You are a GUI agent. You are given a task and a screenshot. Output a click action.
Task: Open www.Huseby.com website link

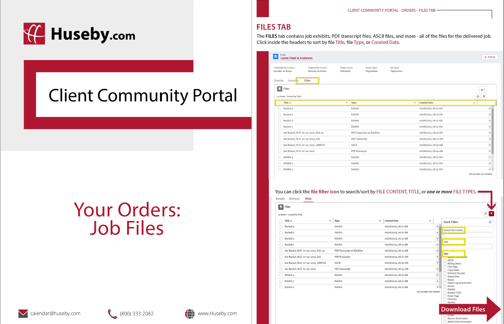(x=217, y=313)
